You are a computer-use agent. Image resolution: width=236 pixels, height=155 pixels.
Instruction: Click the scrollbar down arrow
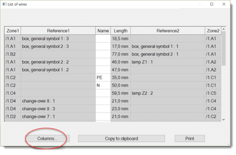tap(223, 119)
